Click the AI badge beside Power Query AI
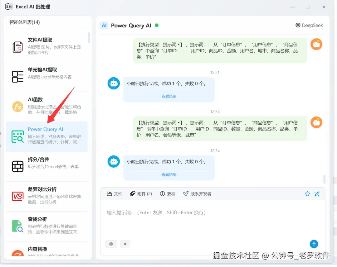This screenshot has height=267, width=337. click(x=104, y=26)
